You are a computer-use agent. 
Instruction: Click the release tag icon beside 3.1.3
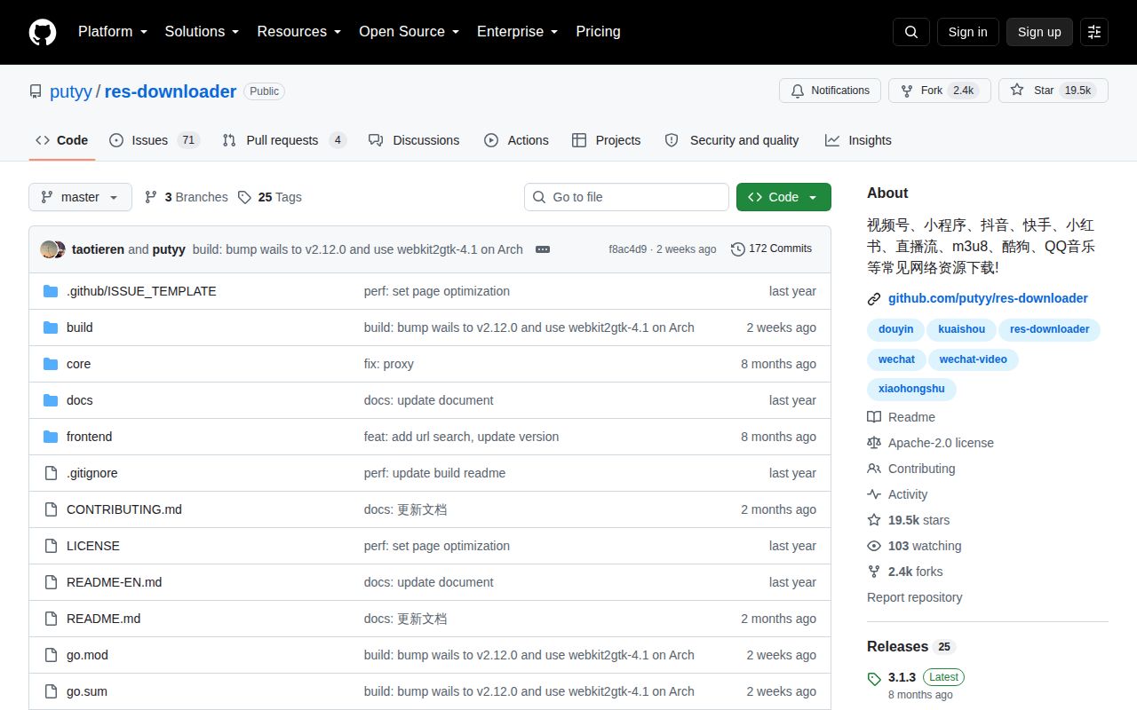(874, 679)
